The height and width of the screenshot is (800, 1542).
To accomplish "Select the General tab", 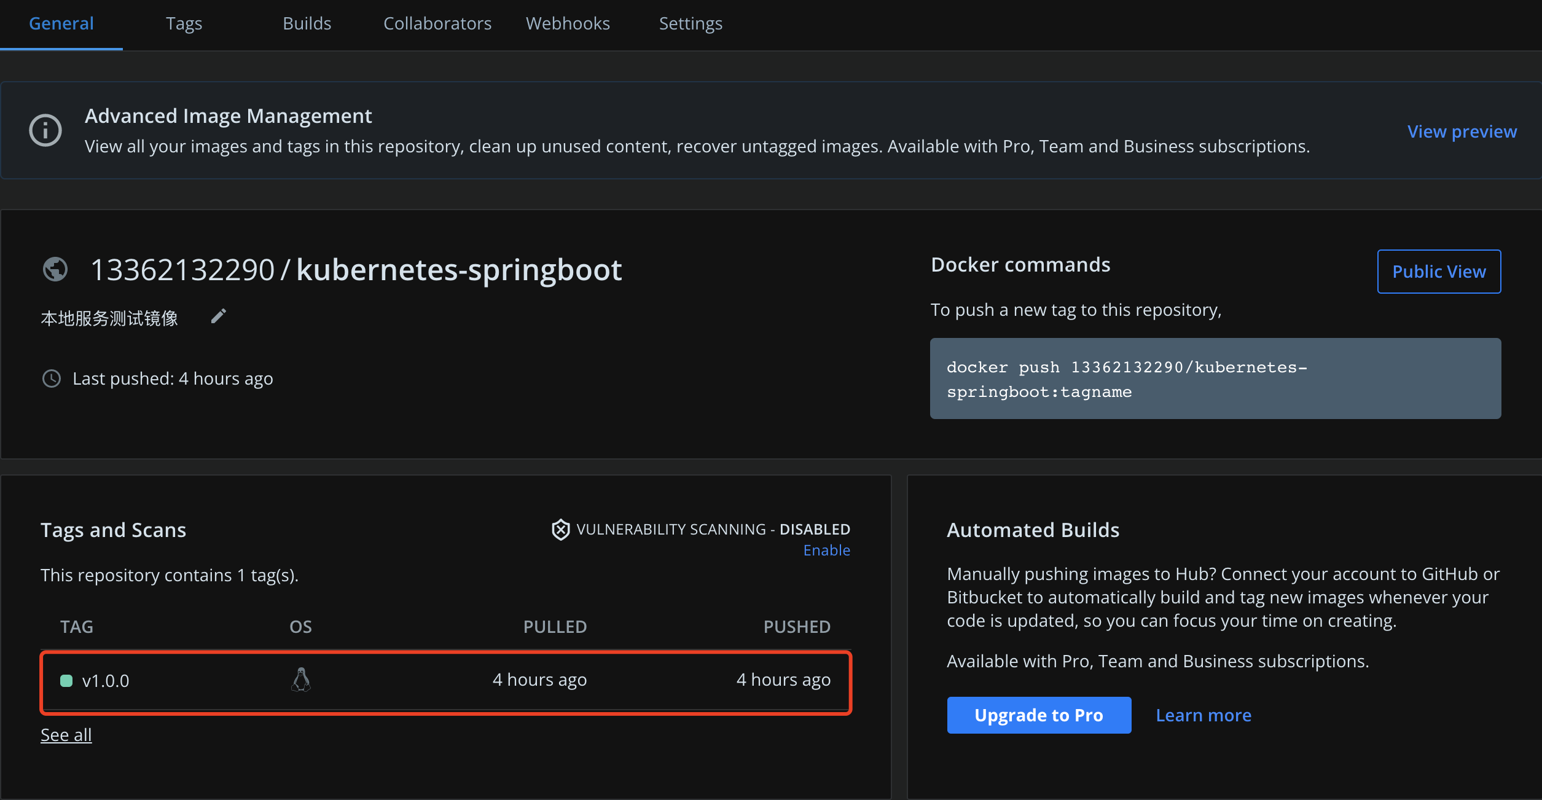I will point(61,23).
